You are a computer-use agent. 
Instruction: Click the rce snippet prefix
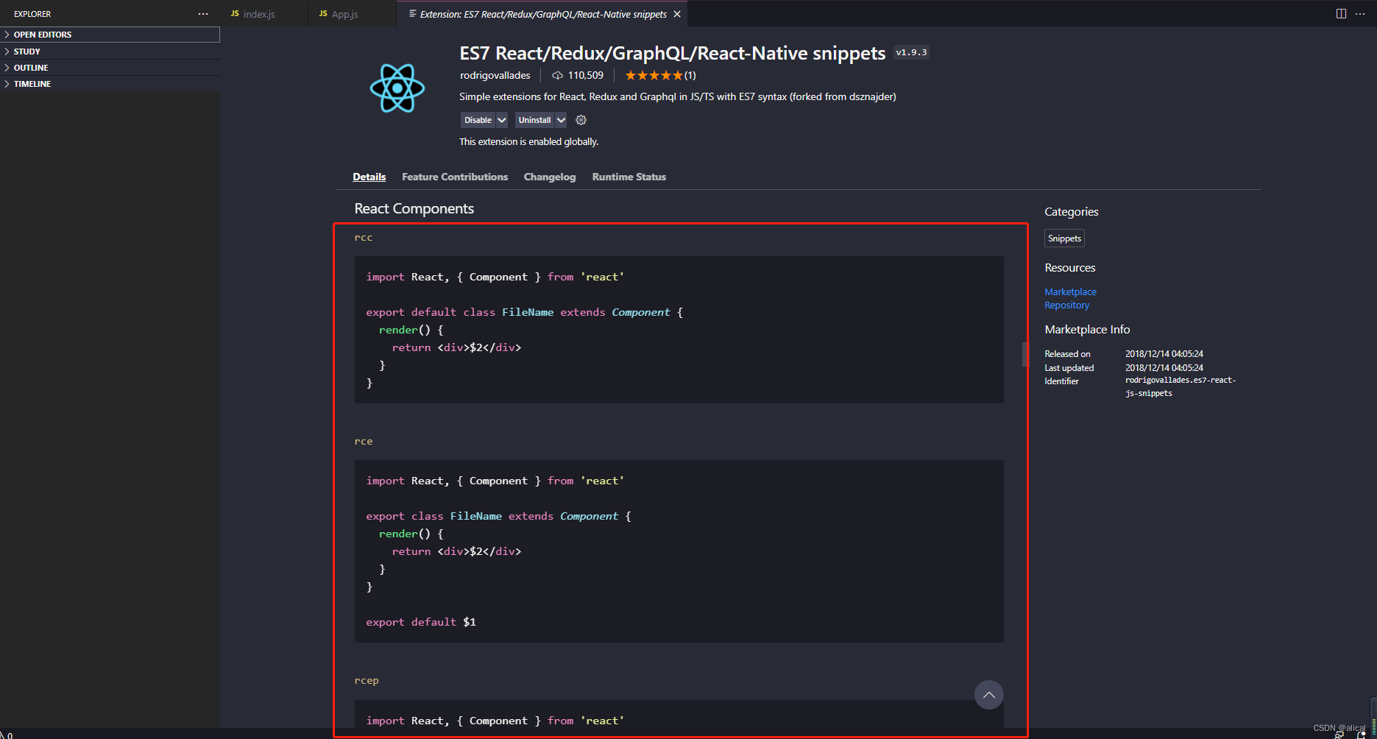pos(364,441)
